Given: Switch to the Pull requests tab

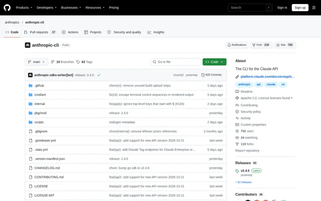Looking at the screenshot, I should coord(40,32).
